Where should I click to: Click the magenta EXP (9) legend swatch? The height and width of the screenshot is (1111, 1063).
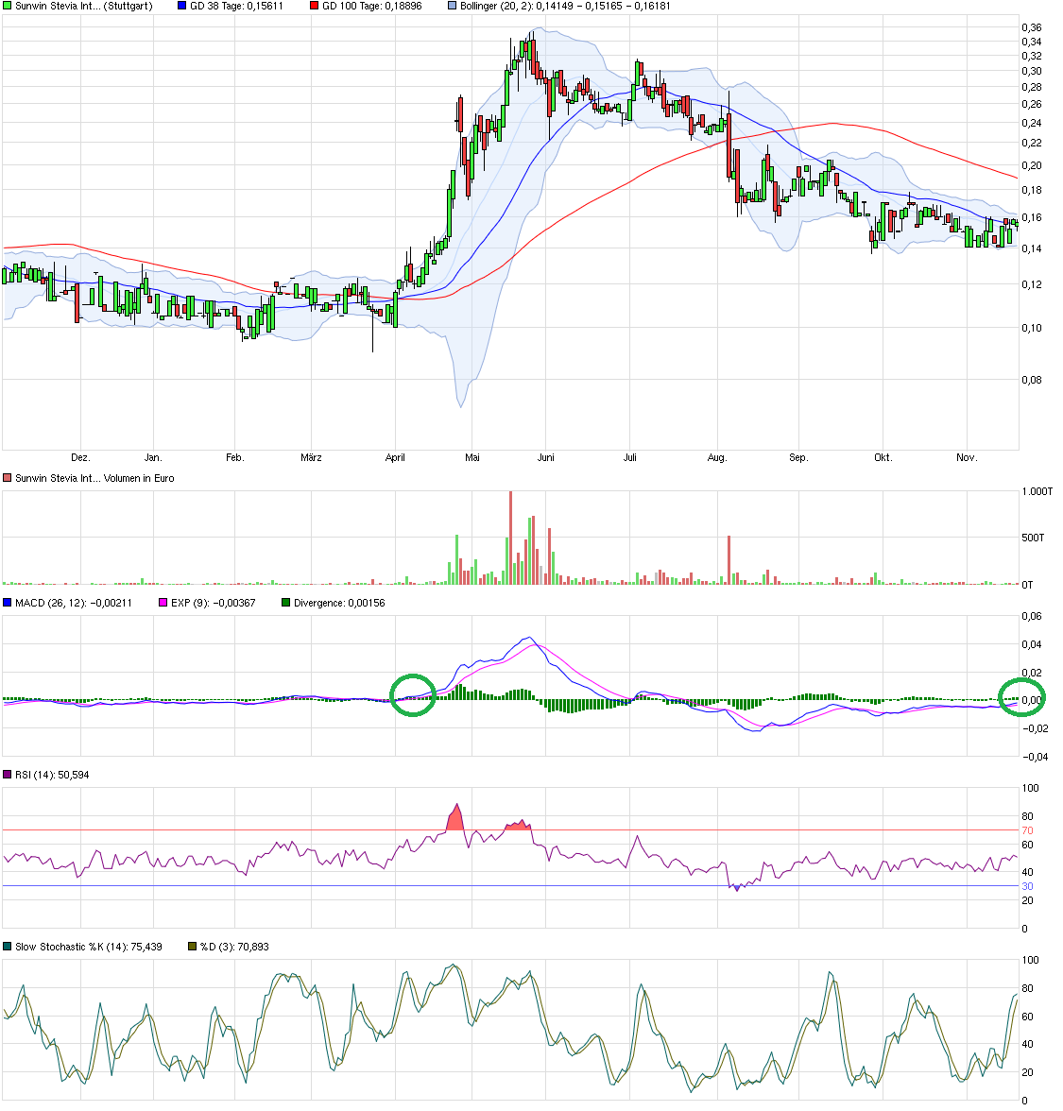(163, 603)
